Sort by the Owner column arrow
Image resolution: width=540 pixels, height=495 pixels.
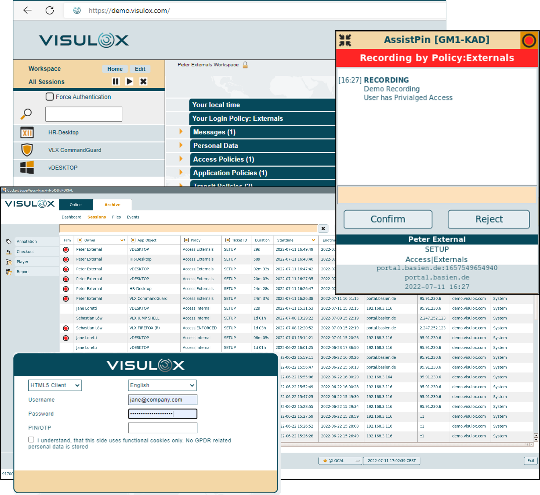[x=122, y=240]
